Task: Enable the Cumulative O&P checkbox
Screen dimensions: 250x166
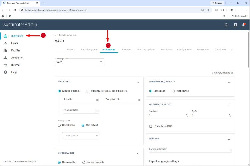Action: click(151, 126)
